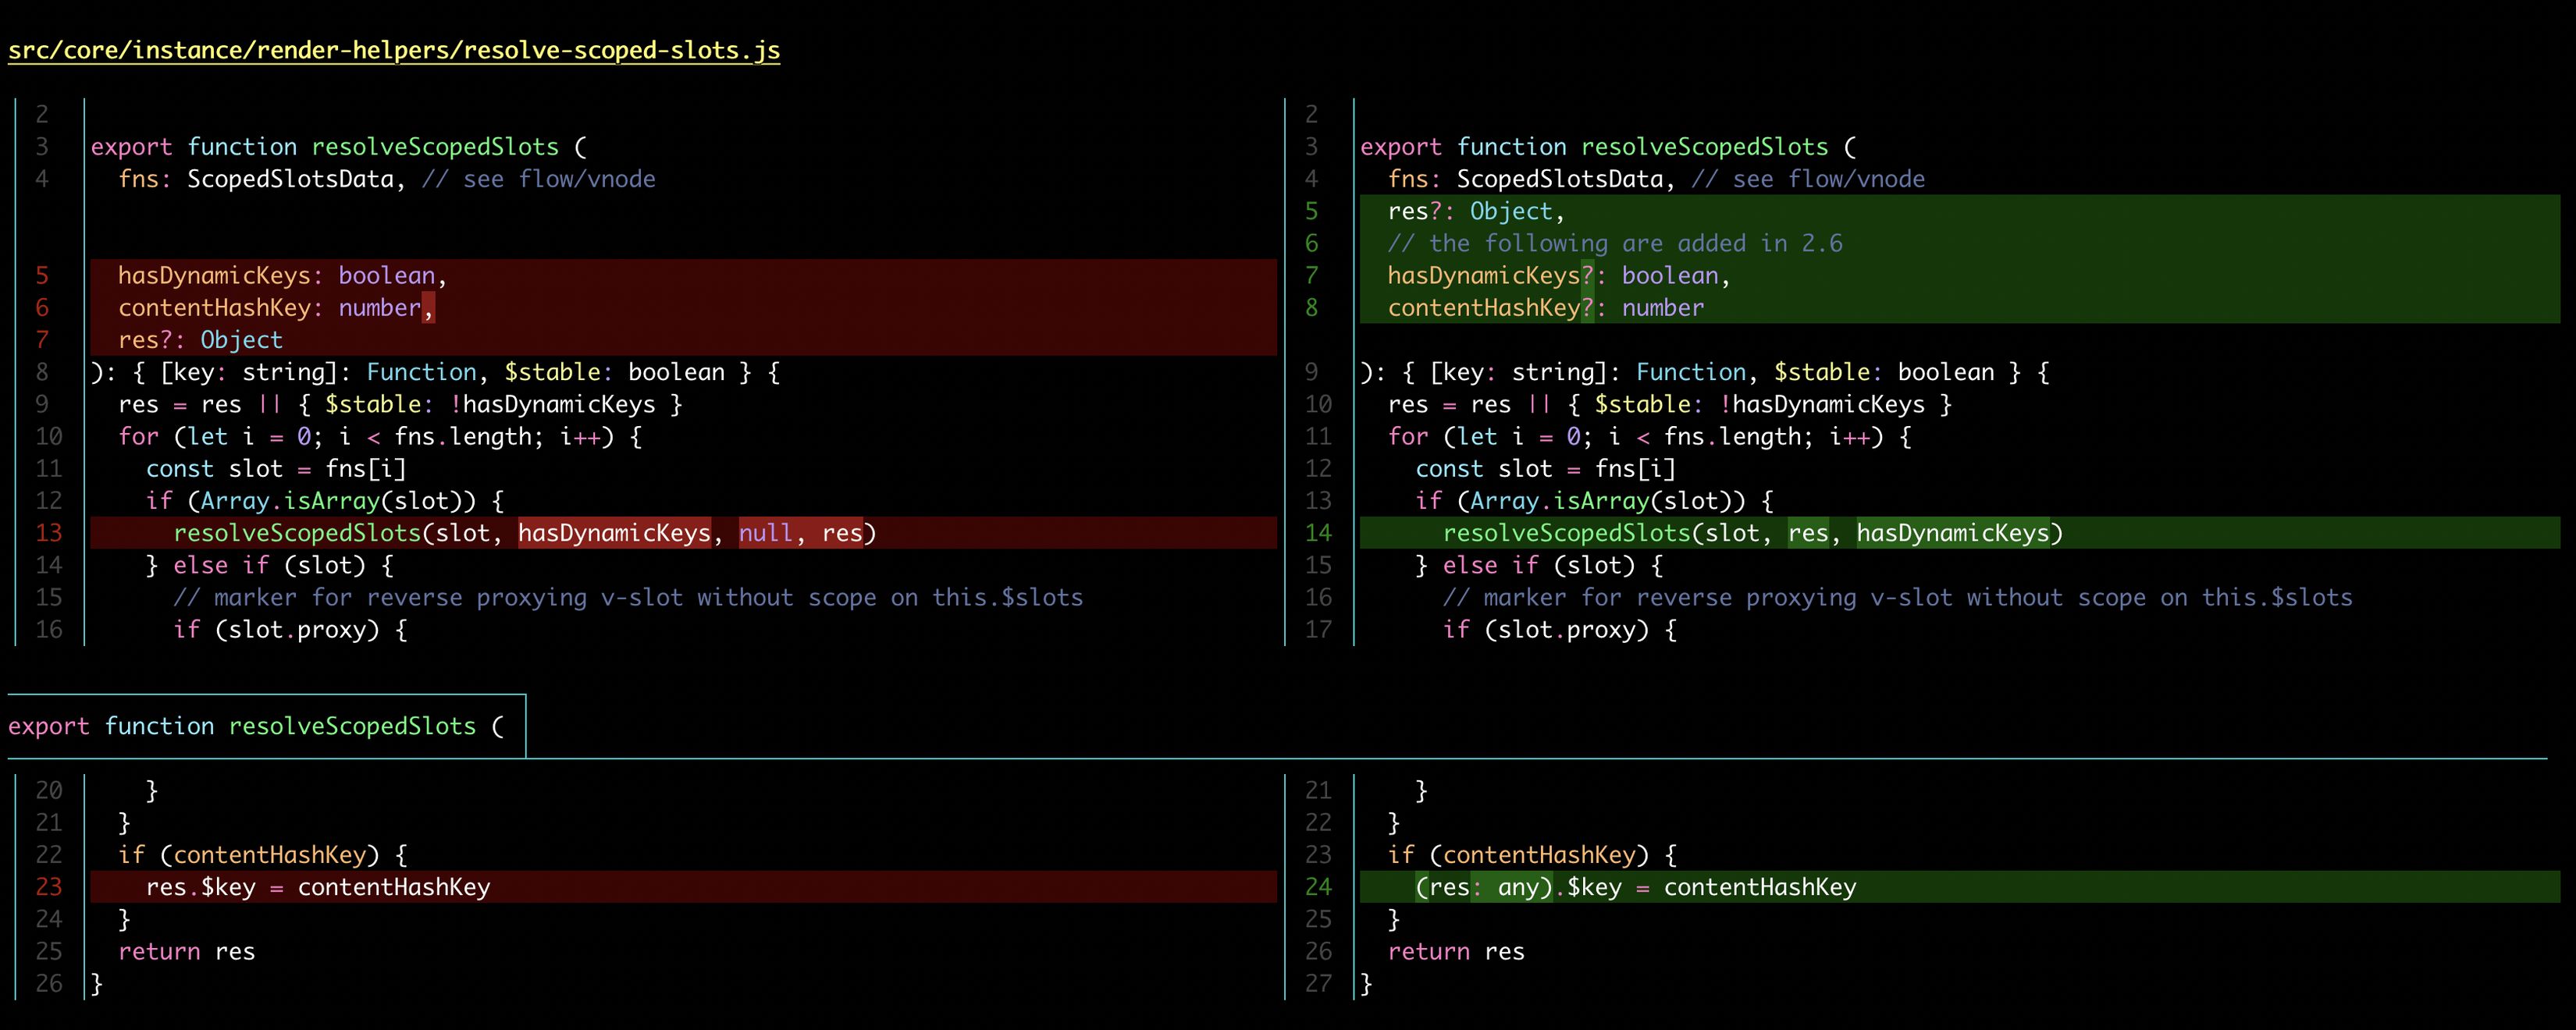Open the resolve-scoped-slots.js file link
The image size is (2576, 1030).
394,49
